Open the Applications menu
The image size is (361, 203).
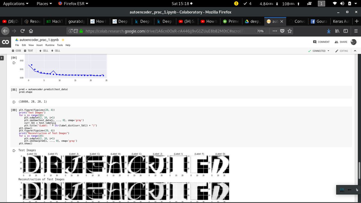(x=14, y=3)
